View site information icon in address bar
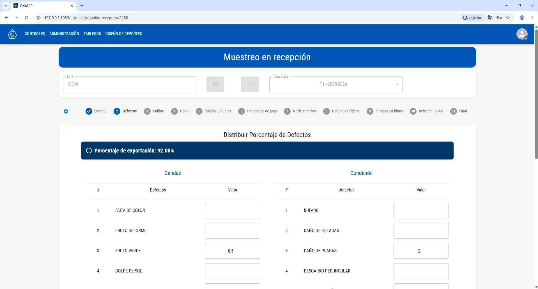 coord(39,18)
